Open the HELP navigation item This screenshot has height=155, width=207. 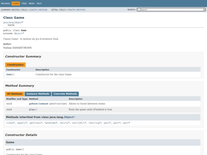(39, 3)
